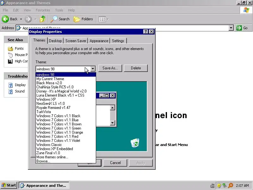Pick 'Windows 7 Colors v1.1 Violet'
253x190 pixels.
[66, 141]
